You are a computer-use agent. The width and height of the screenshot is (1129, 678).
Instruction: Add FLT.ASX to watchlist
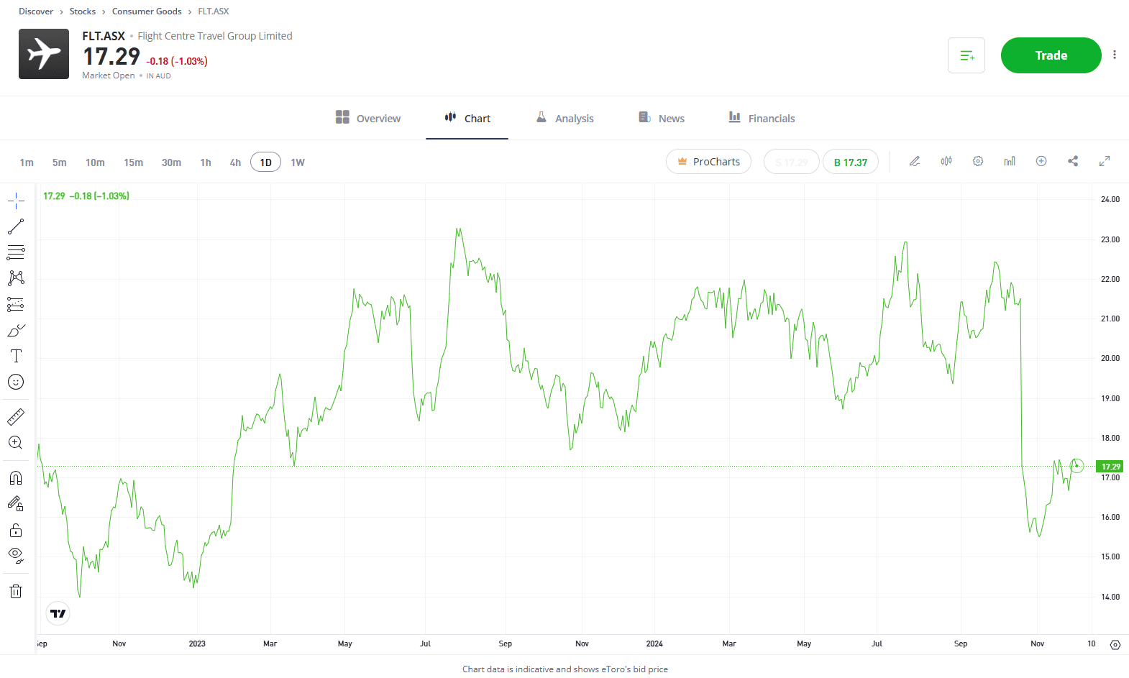(966, 55)
